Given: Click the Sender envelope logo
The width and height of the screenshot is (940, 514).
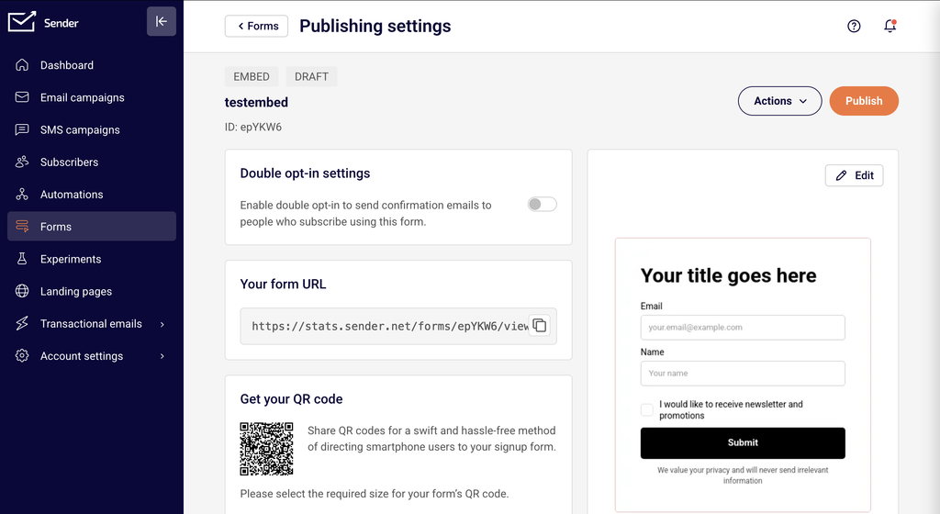Looking at the screenshot, I should pyautogui.click(x=22, y=22).
